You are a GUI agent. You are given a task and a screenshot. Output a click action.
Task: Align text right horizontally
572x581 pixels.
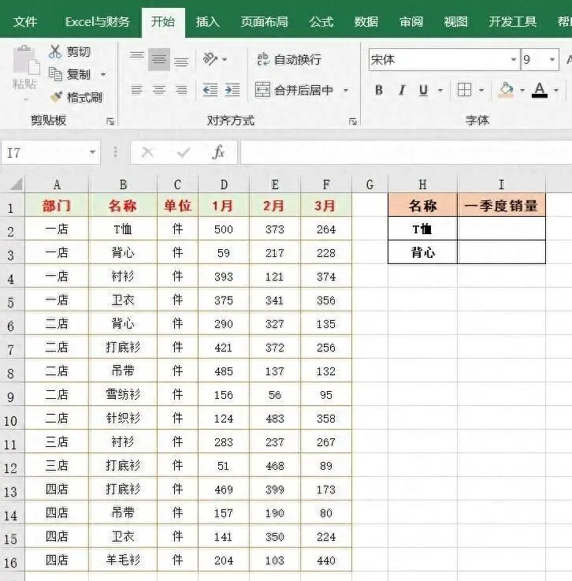(x=181, y=90)
